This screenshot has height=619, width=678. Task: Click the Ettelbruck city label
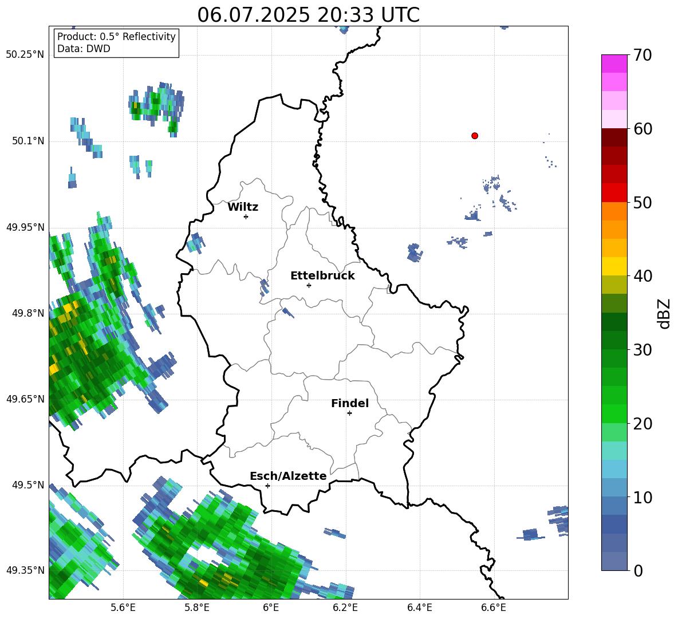coord(322,276)
